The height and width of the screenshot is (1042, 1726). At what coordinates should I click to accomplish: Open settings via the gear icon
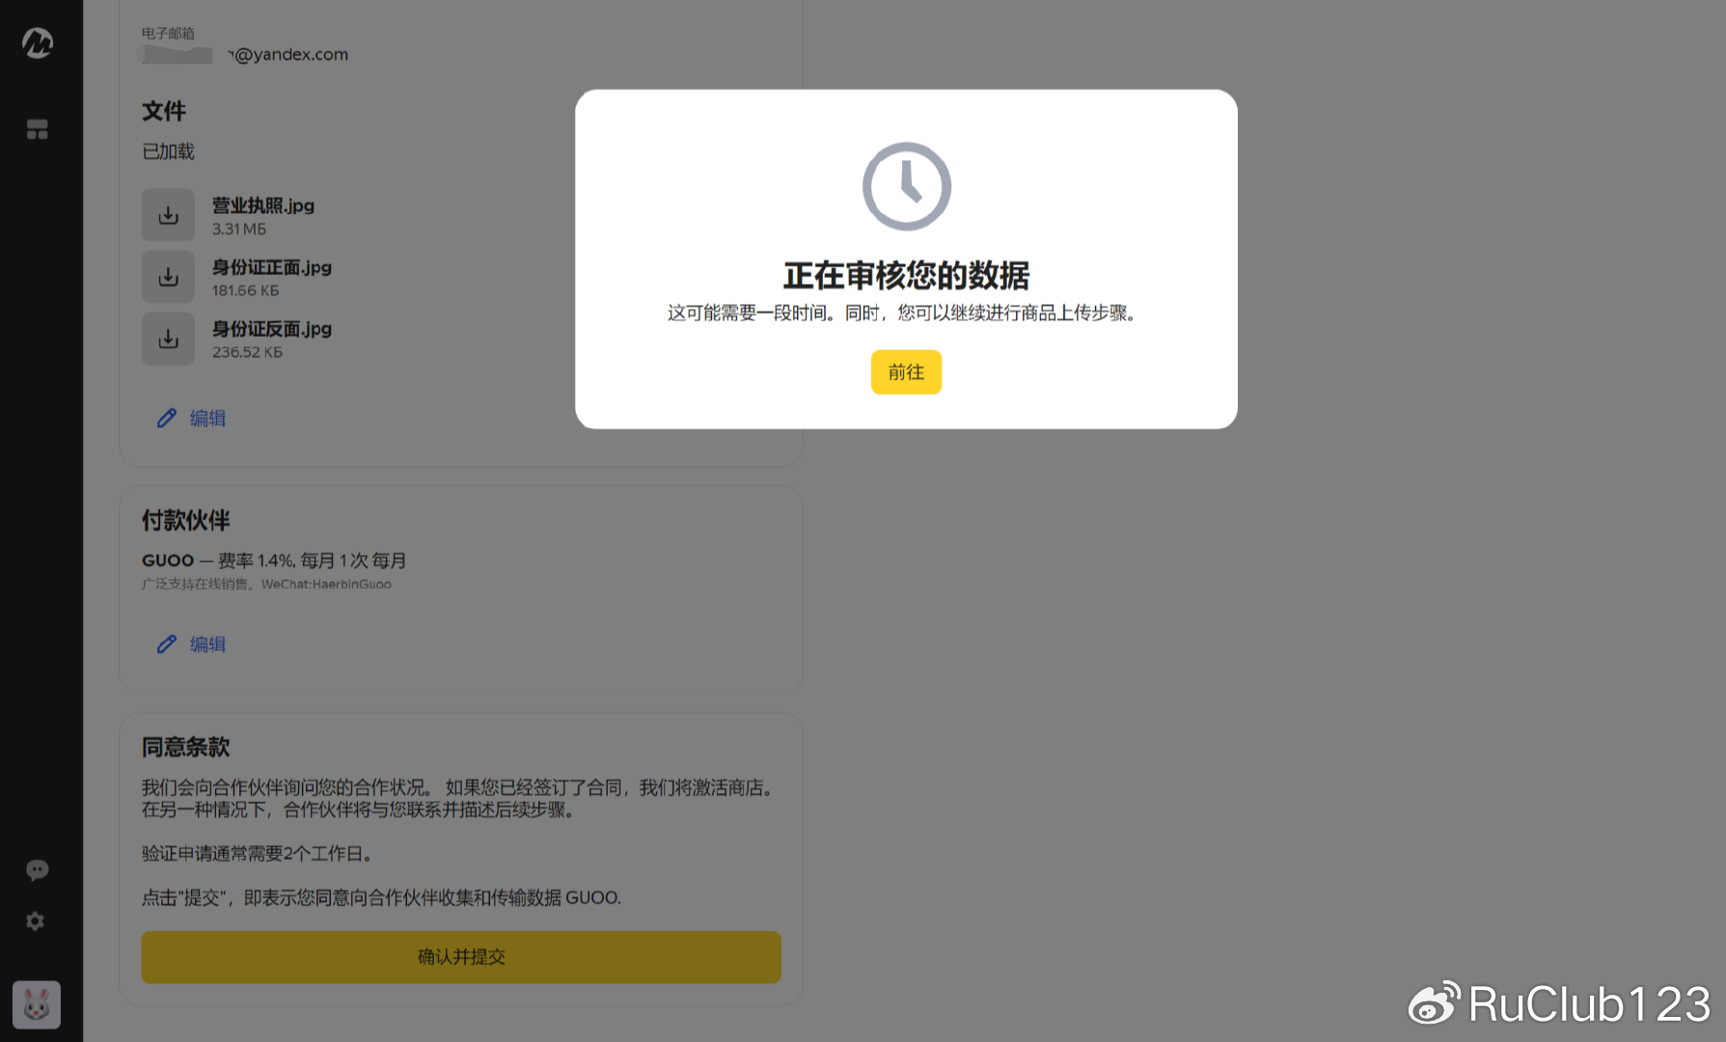tap(36, 921)
